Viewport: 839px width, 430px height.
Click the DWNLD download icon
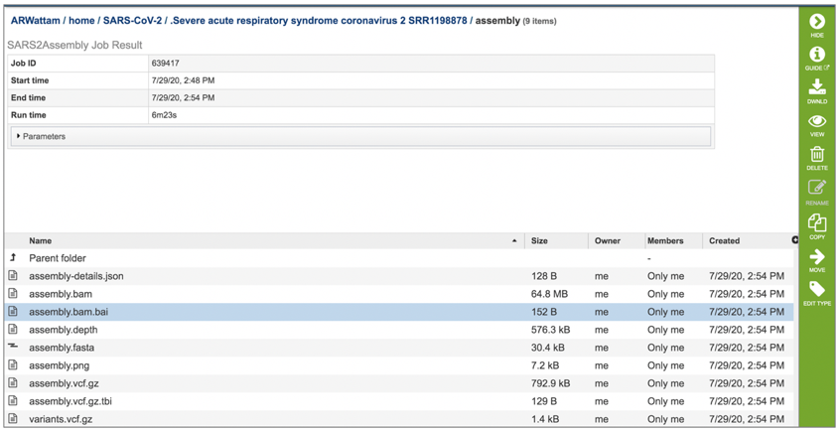tap(816, 86)
